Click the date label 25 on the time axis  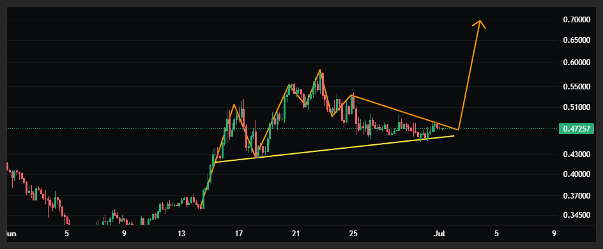[x=353, y=233]
